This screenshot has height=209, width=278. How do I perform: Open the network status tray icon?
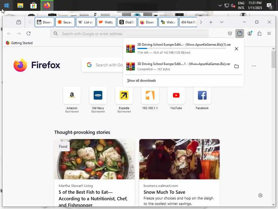(x=226, y=5)
